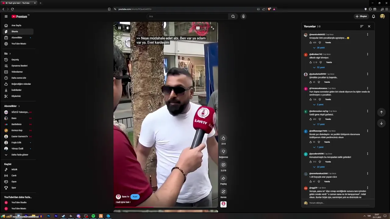Open the Oluştur create menu
This screenshot has width=390, height=219.
click(x=361, y=16)
